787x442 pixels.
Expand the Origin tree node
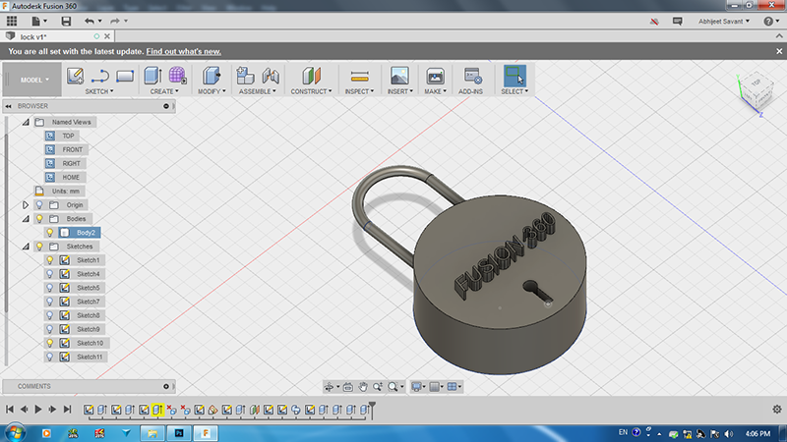pyautogui.click(x=26, y=205)
